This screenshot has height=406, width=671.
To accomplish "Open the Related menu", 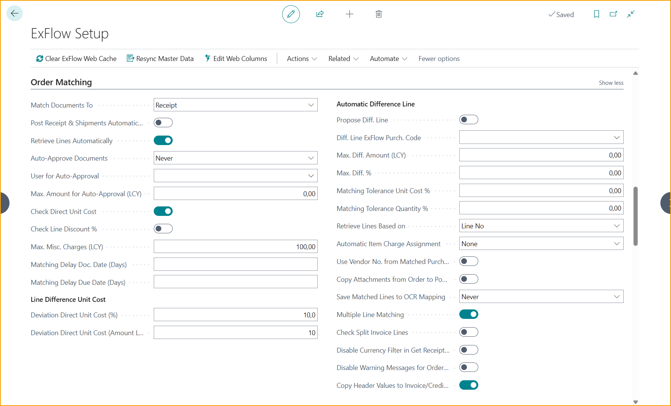I will 343,58.
